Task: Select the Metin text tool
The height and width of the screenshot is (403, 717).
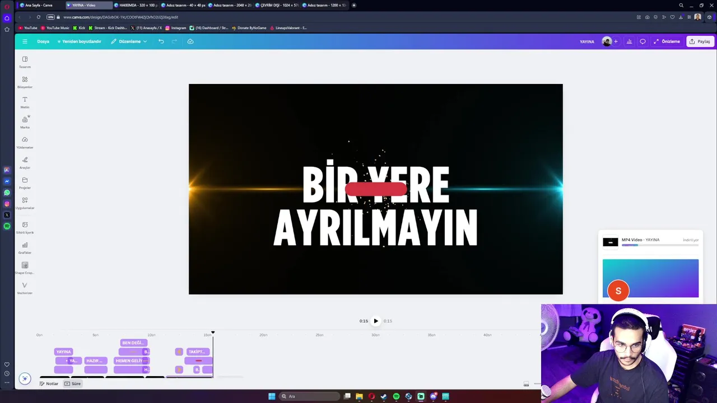Action: tap(25, 102)
